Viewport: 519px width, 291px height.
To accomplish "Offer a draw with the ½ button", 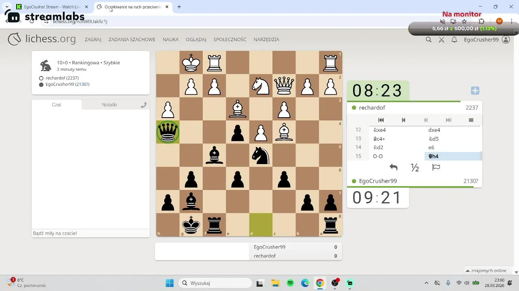I will pos(415,167).
